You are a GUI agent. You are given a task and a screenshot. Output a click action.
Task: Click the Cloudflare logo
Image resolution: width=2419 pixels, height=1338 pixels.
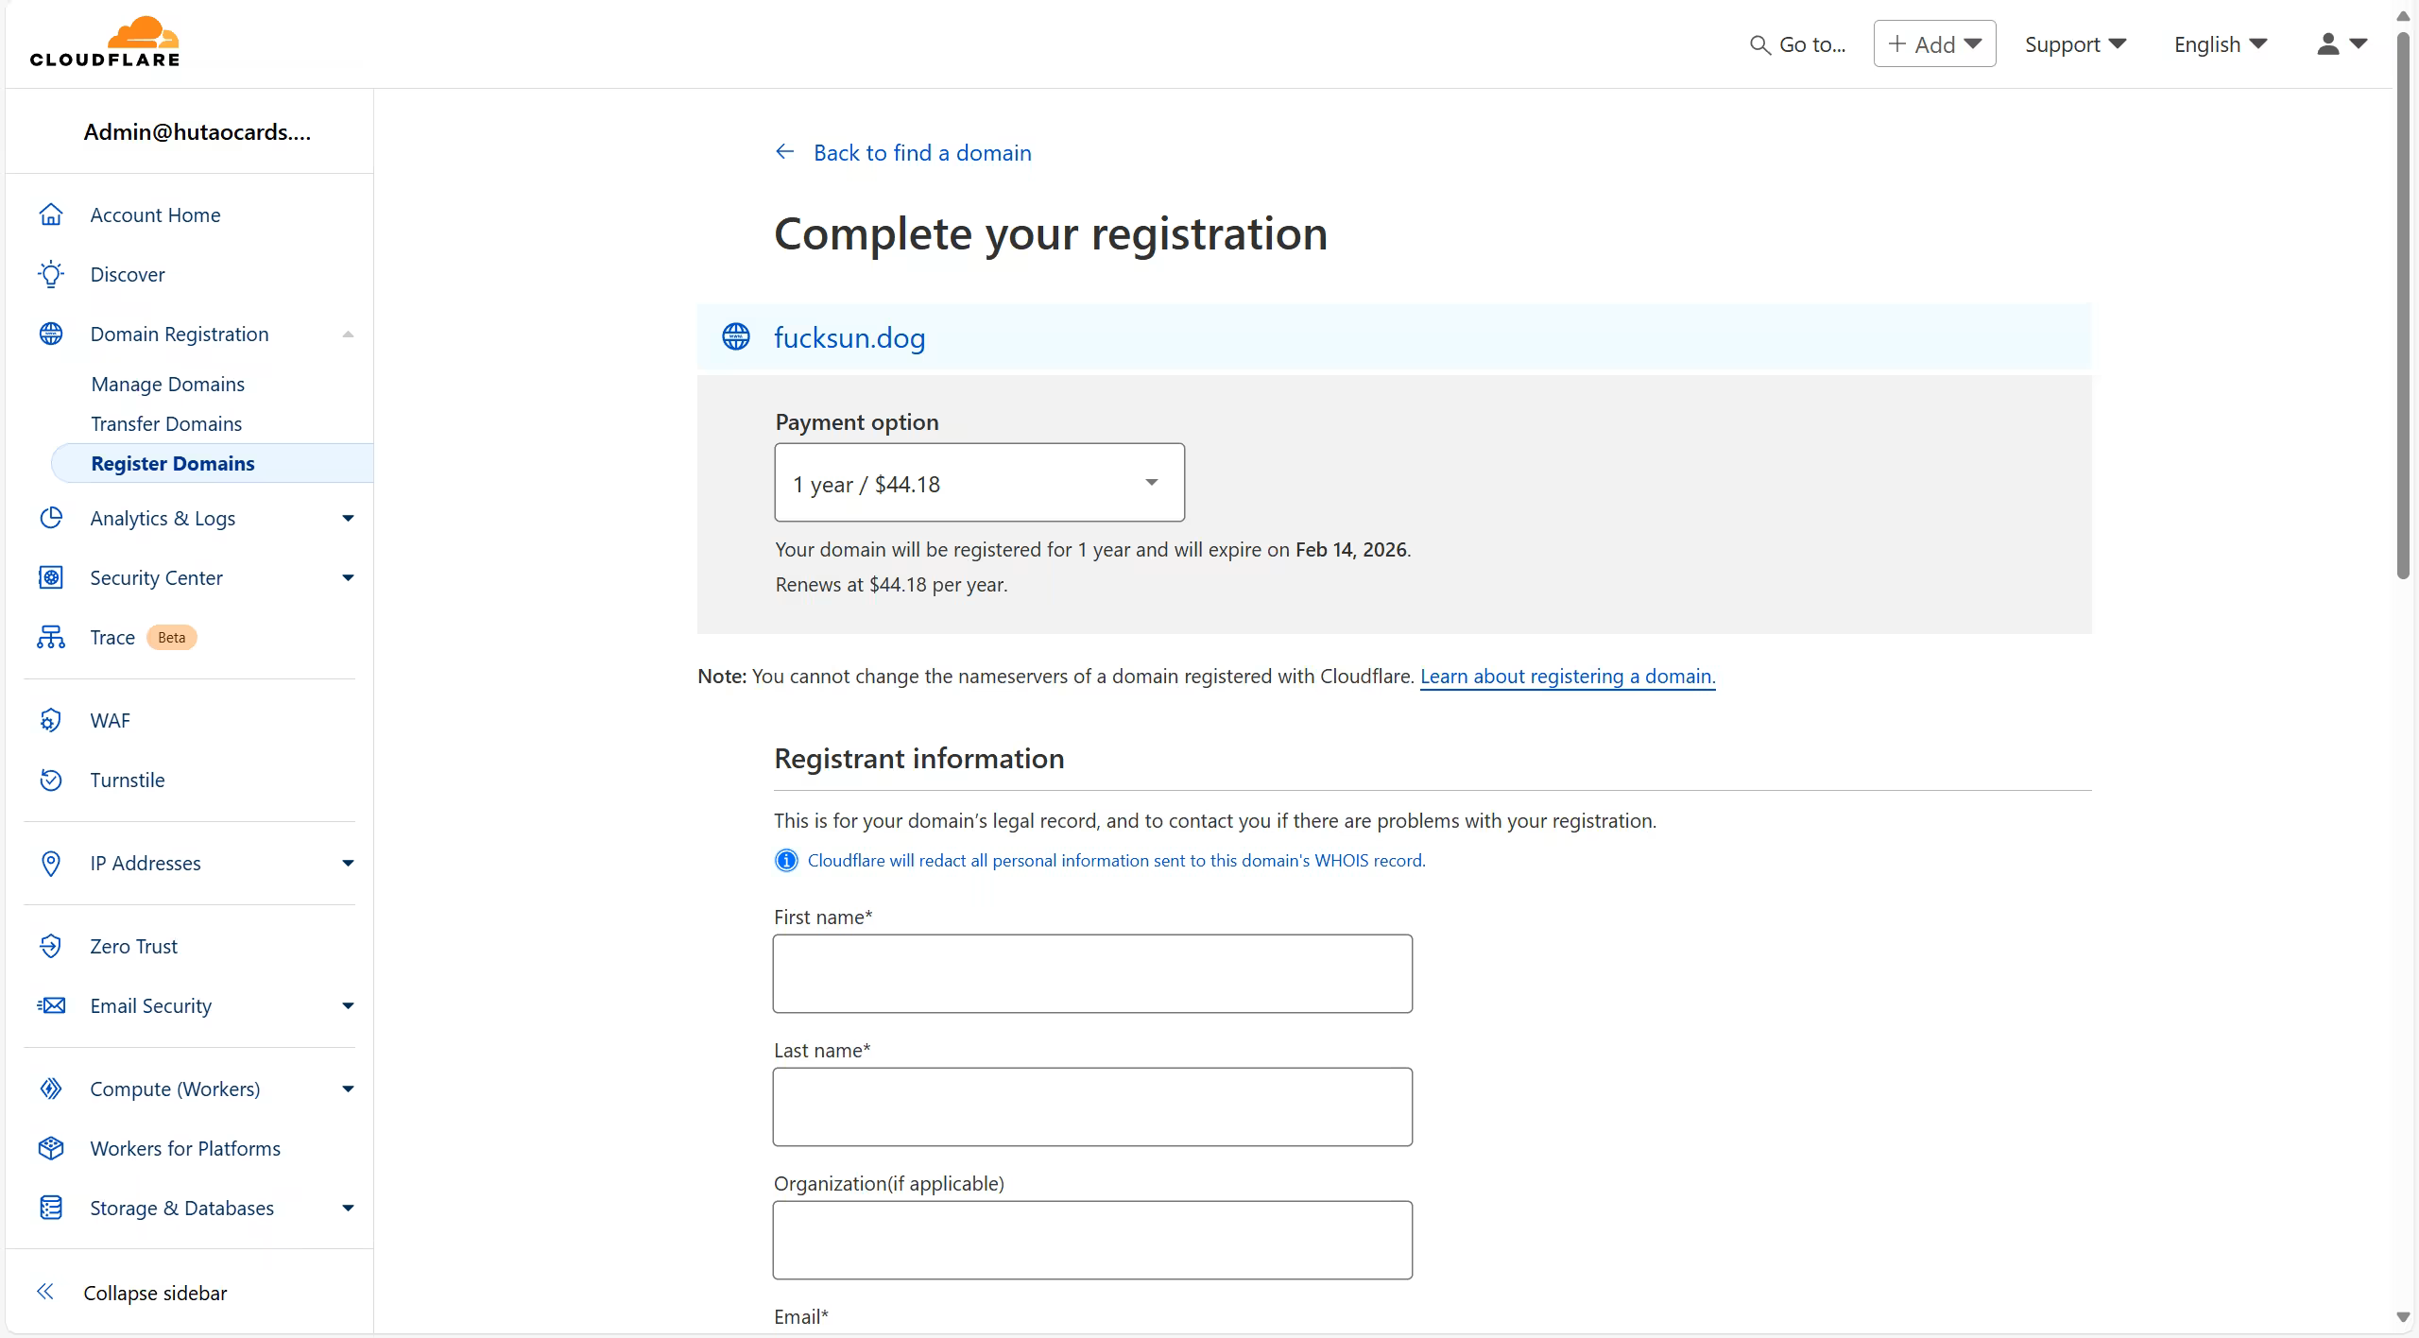click(105, 43)
